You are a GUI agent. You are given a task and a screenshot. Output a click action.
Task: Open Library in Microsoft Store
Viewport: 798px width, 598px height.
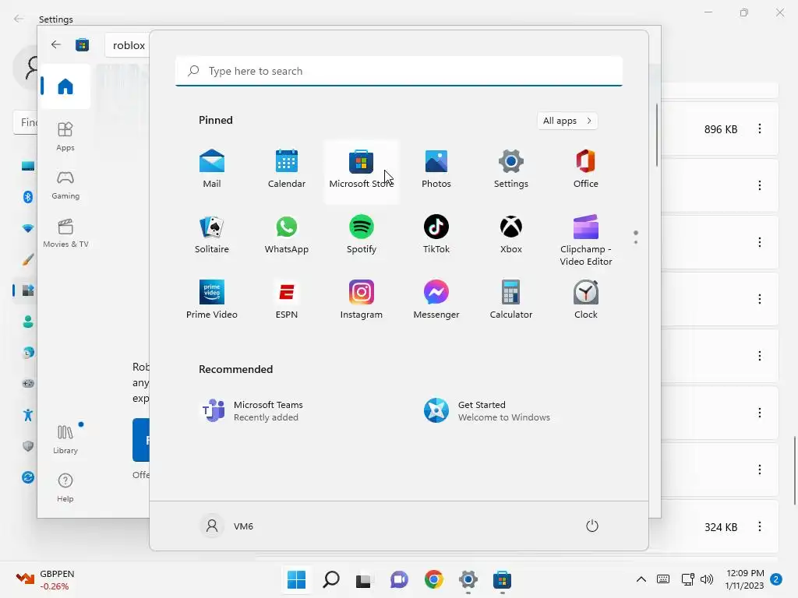[x=65, y=439]
